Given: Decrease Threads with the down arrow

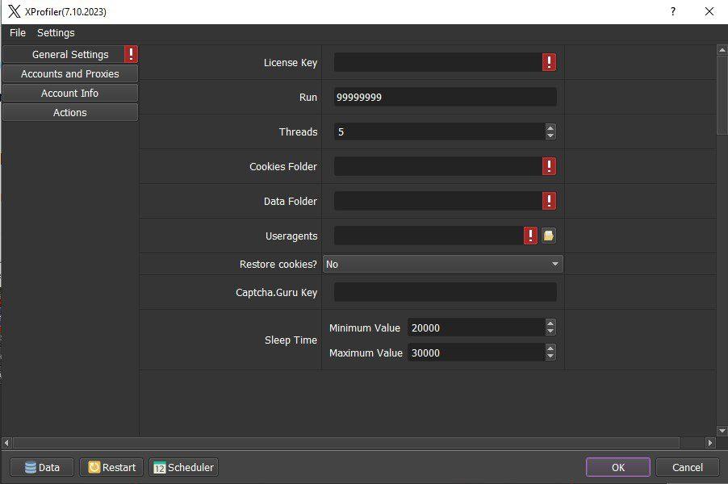Looking at the screenshot, I should click(x=550, y=136).
